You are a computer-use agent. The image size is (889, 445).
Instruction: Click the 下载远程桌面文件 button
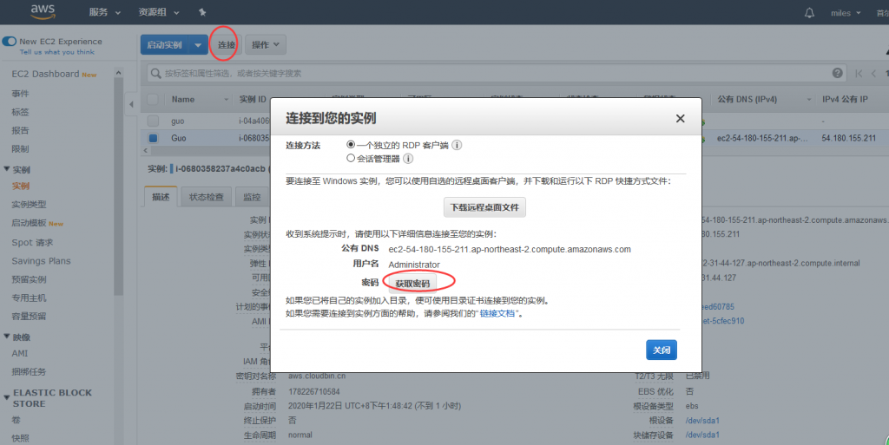coord(485,207)
